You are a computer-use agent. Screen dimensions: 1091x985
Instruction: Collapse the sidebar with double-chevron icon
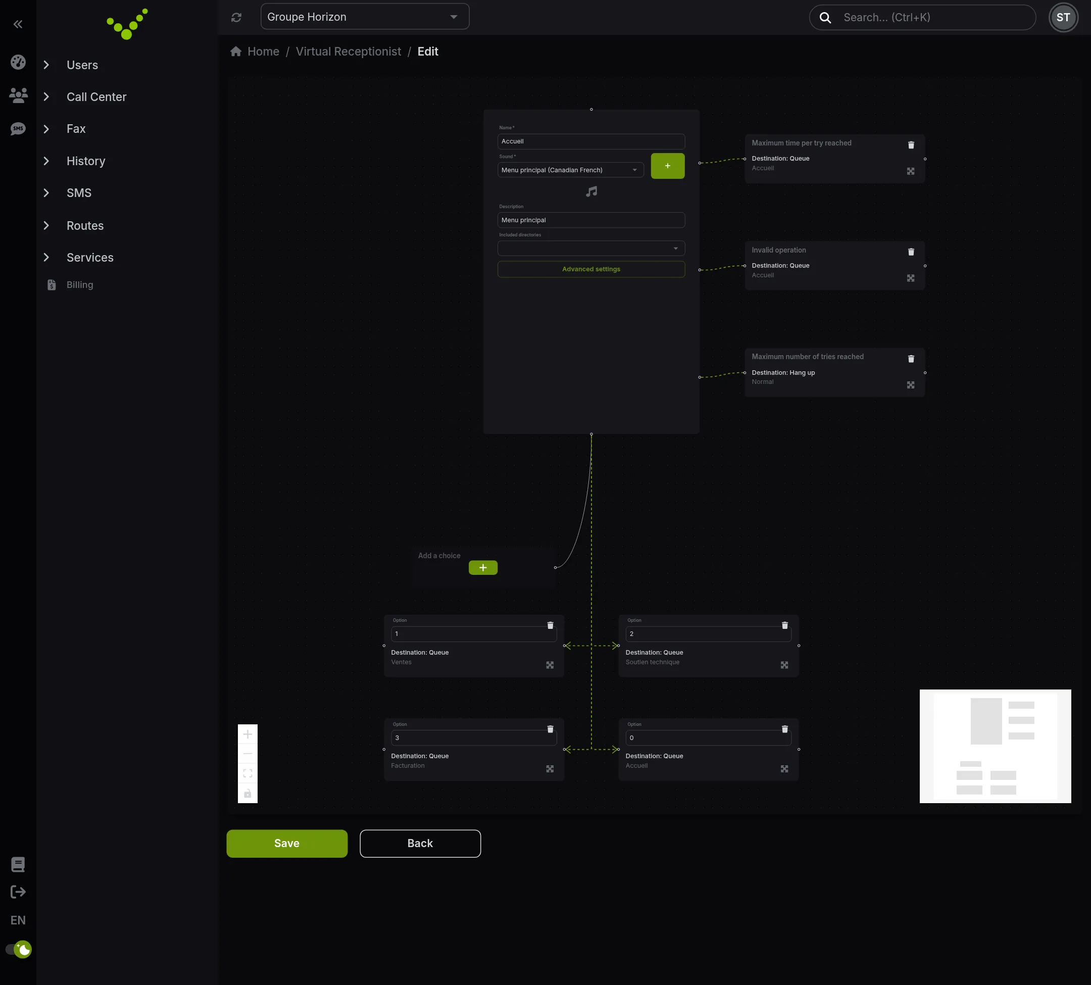[x=18, y=24]
